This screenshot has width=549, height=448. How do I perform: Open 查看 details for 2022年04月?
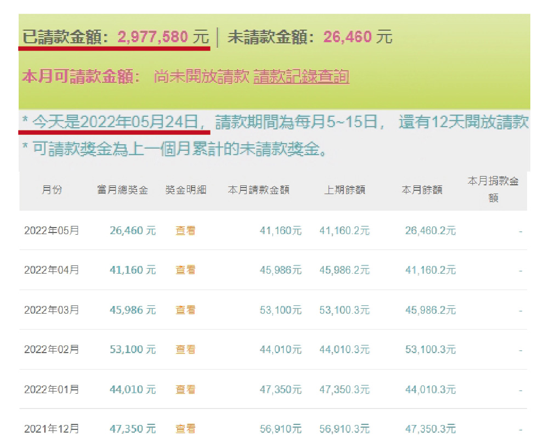(x=185, y=270)
